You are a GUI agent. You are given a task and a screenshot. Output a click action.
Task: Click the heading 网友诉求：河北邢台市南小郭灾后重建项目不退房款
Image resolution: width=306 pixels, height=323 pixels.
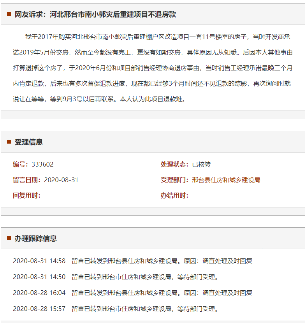point(95,14)
